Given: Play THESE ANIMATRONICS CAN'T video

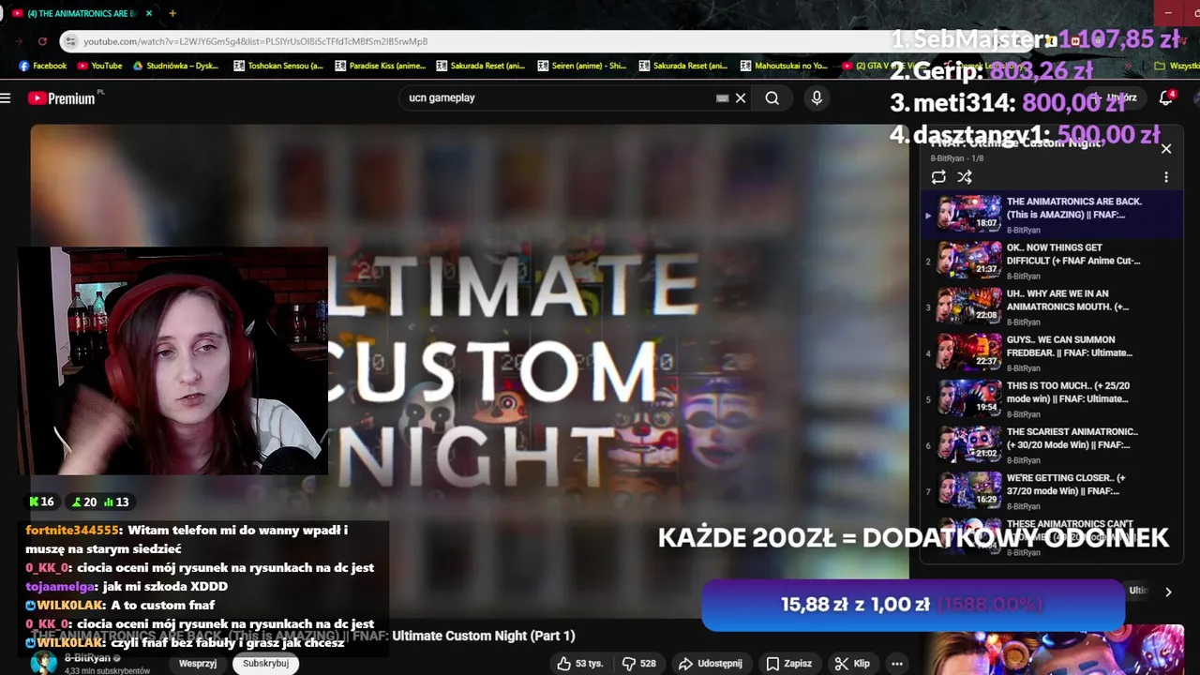Looking at the screenshot, I should 1050,537.
